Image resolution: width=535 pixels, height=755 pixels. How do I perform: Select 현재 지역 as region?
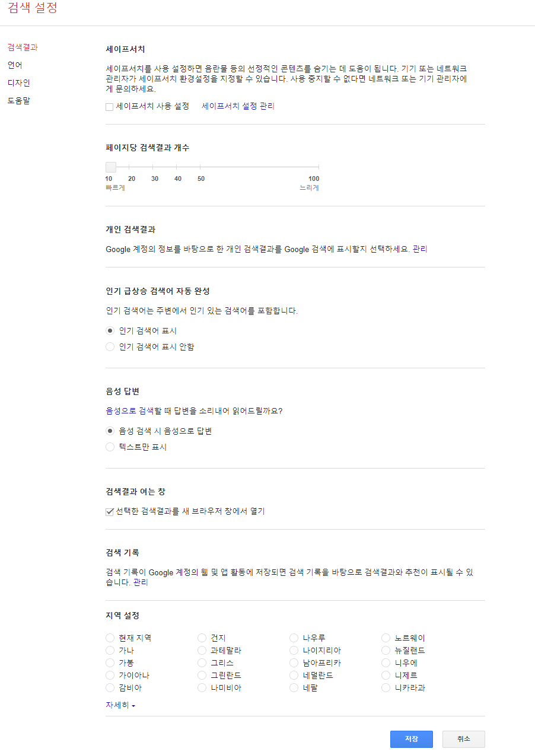click(109, 638)
